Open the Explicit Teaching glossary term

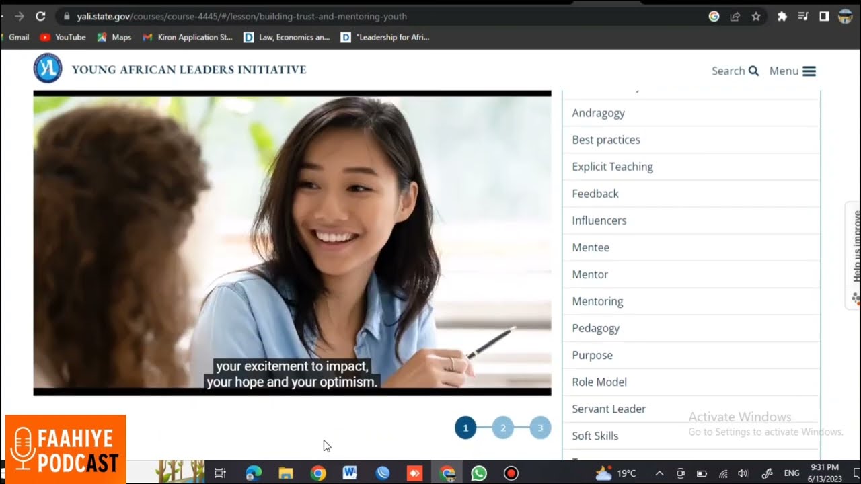(691, 167)
